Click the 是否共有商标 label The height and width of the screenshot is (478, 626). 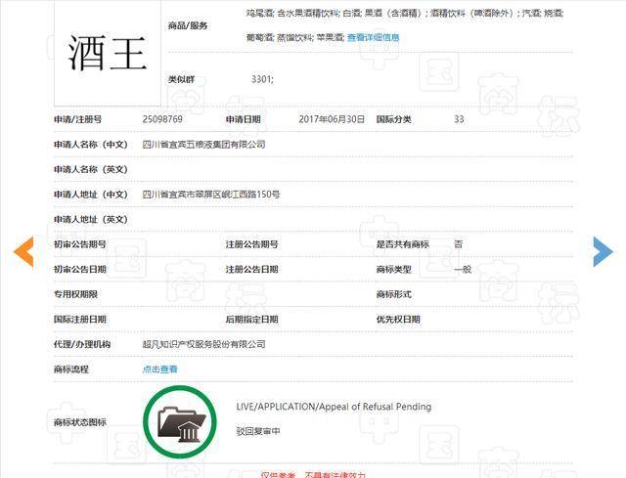[402, 244]
